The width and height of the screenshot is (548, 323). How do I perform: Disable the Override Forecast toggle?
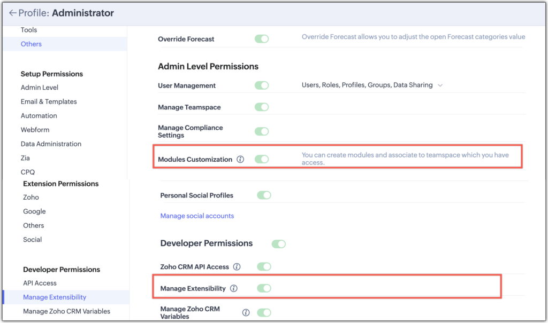coord(262,38)
